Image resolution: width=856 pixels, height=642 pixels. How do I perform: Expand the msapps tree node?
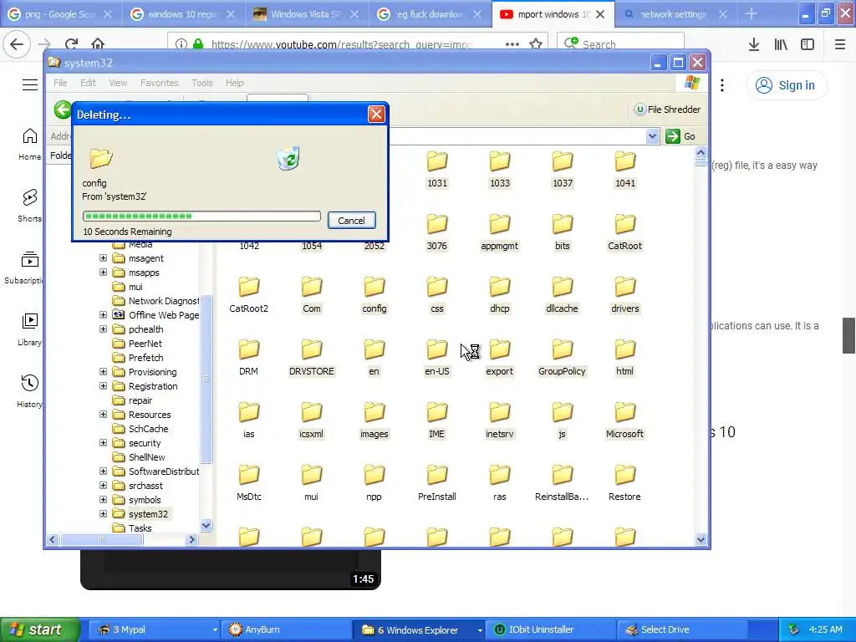(x=103, y=272)
